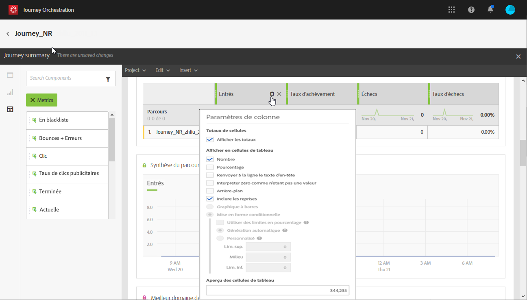Click the Taux d'échecs column header
The height and width of the screenshot is (300, 527).
[463, 94]
